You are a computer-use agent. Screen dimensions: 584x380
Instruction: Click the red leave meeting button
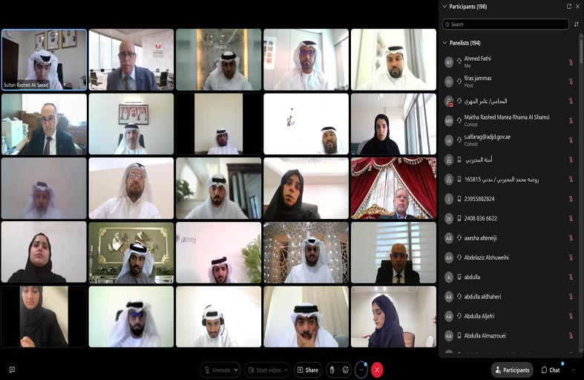[377, 370]
